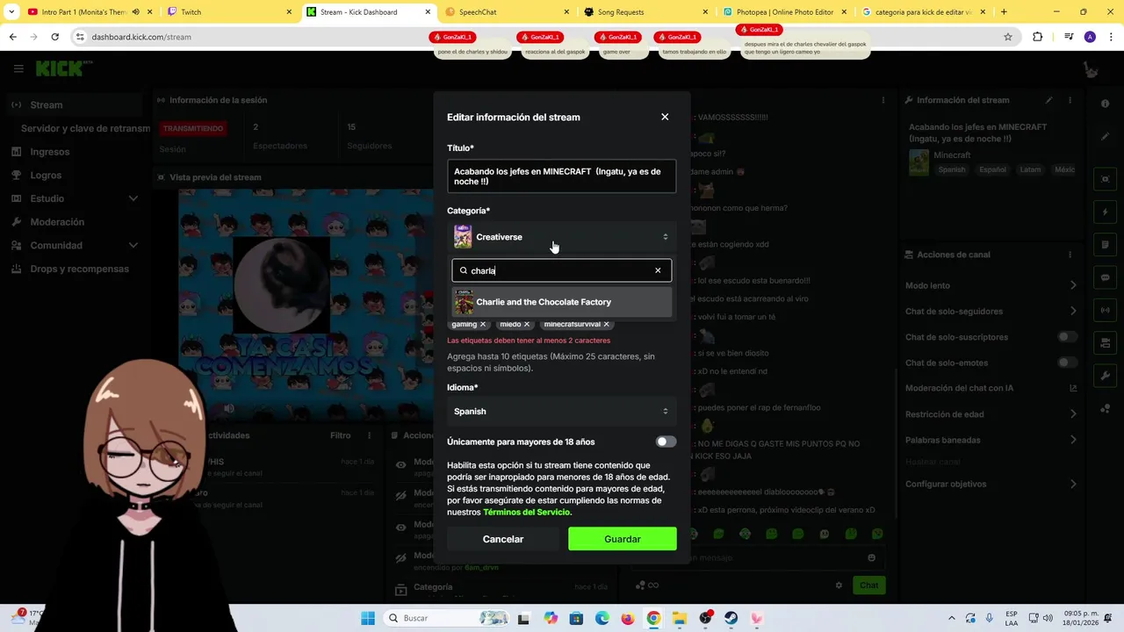Open the three-dot menu of Acciones de canal
The width and height of the screenshot is (1124, 632).
coord(1070,255)
